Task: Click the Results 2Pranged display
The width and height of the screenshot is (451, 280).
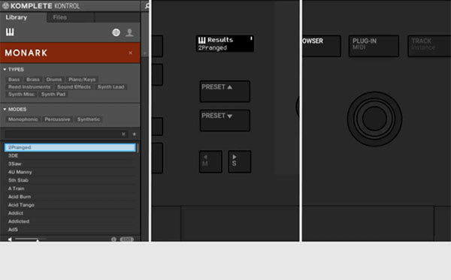Action: 225,44
